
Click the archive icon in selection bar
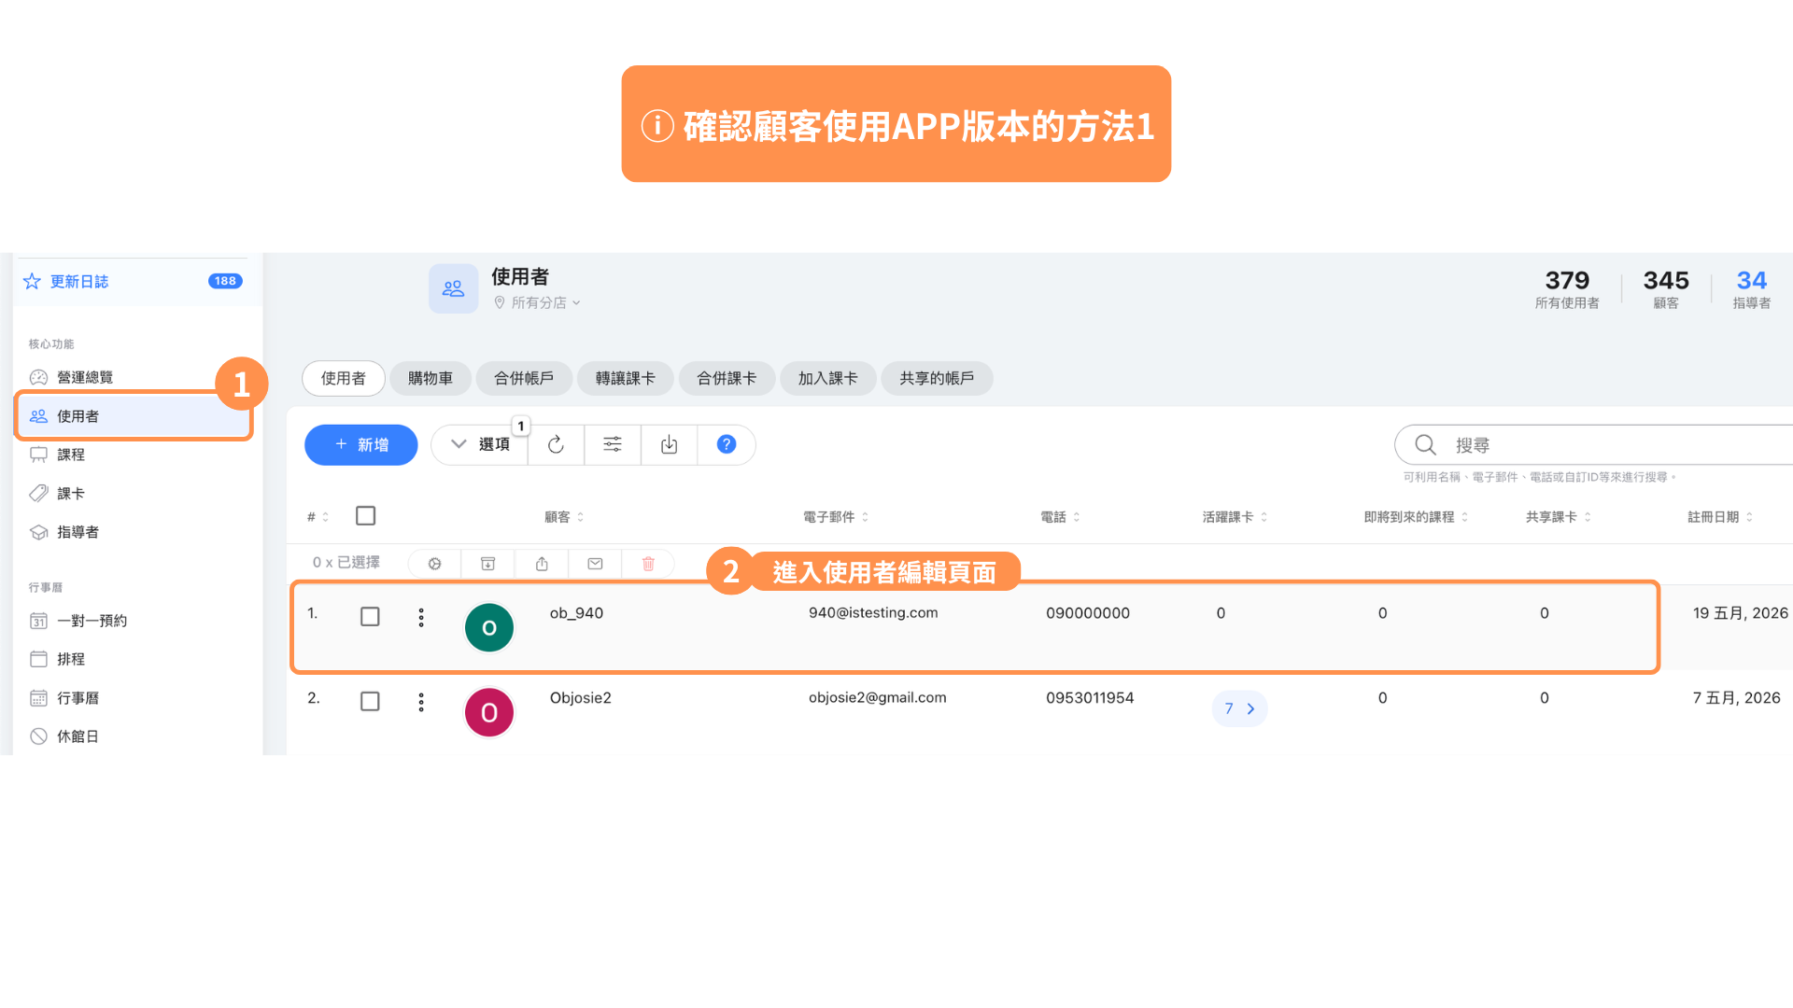487,564
